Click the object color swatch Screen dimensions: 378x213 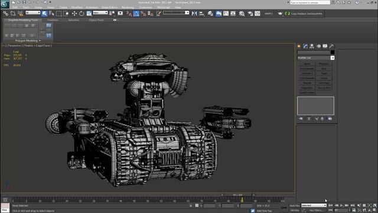pos(333,52)
